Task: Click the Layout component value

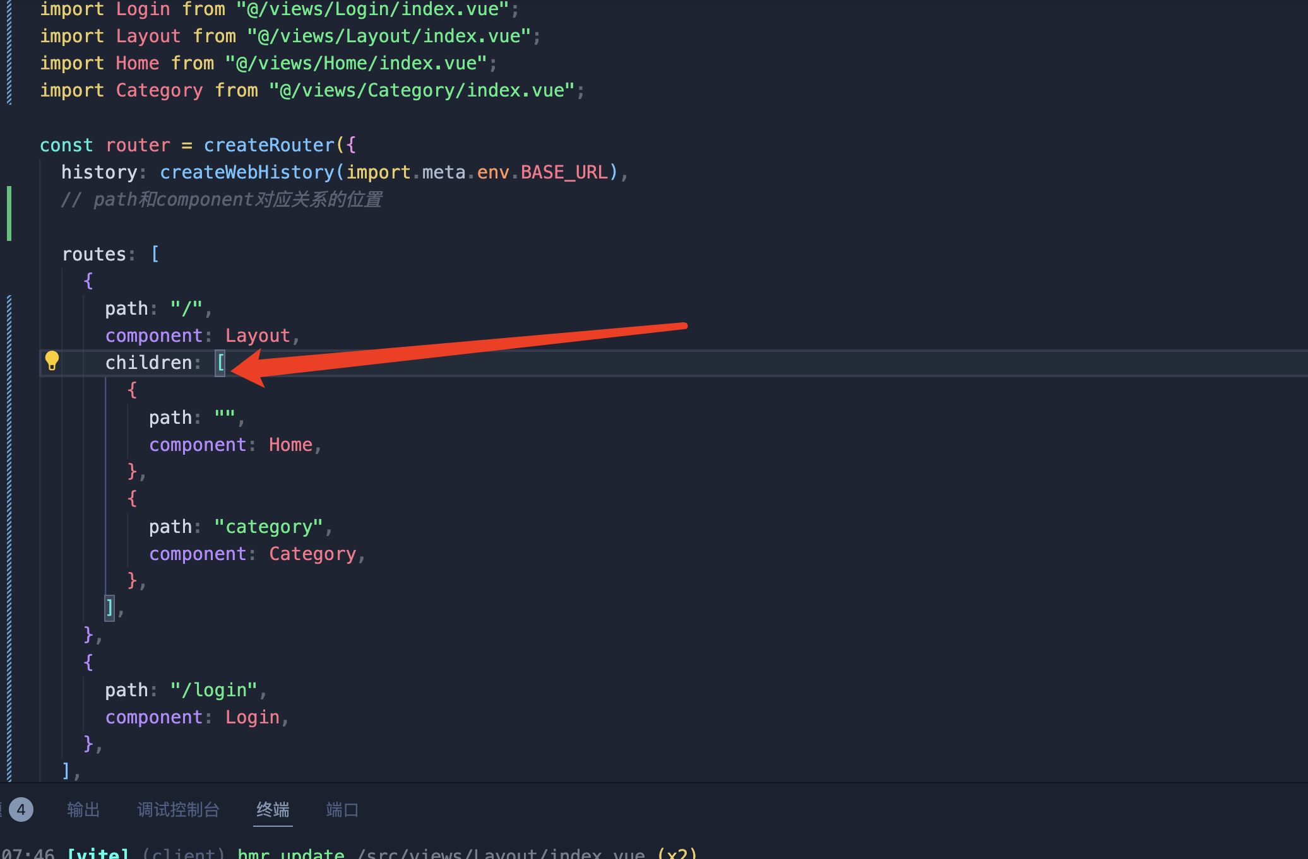Action: tap(258, 336)
